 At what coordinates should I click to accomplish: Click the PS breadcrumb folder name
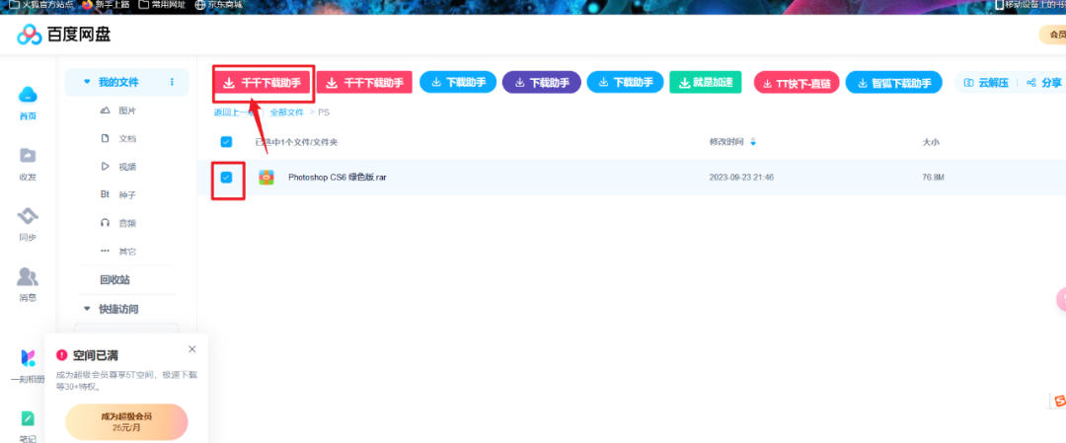324,112
